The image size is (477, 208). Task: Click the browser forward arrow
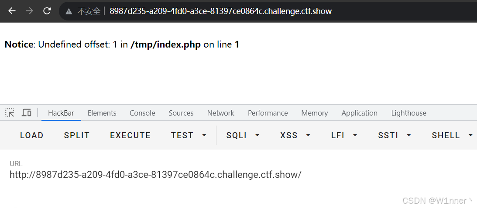tap(29, 11)
